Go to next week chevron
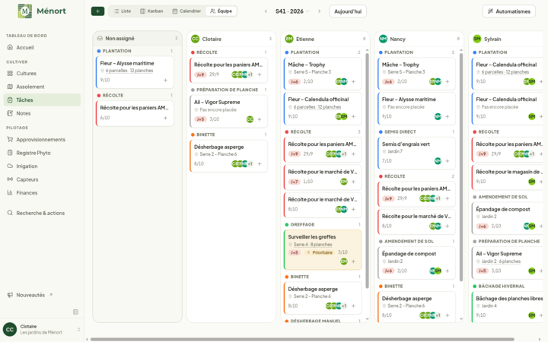Image resolution: width=548 pixels, height=342 pixels. [x=319, y=11]
